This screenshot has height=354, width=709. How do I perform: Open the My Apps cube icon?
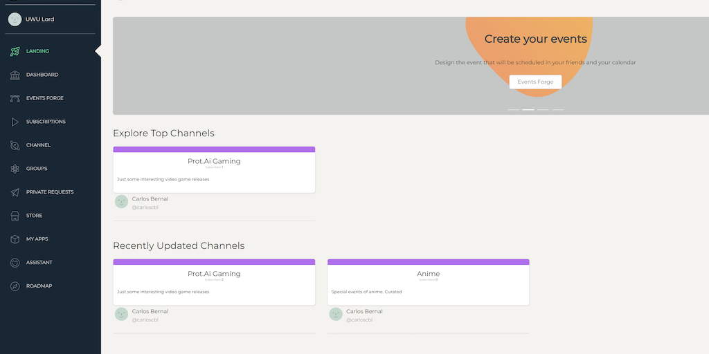(15, 239)
